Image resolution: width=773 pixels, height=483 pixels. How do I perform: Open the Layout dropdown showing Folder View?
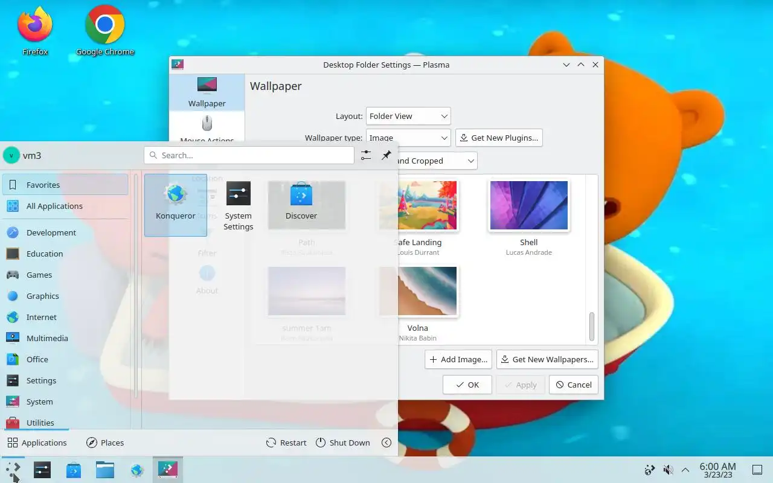click(408, 116)
